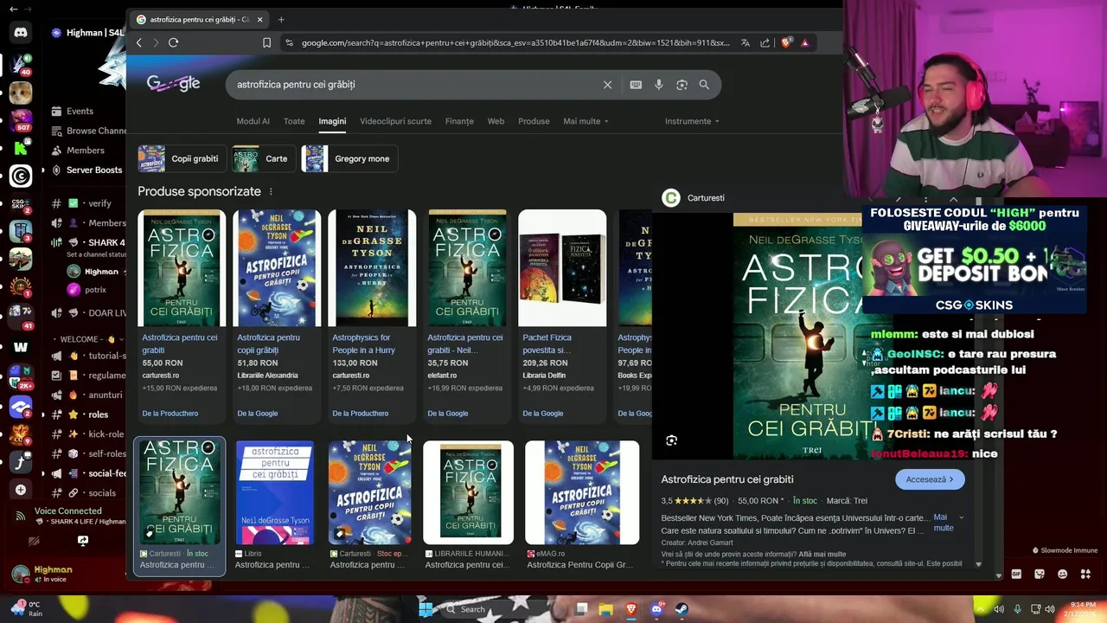Open sponsored products options menu
The height and width of the screenshot is (623, 1107).
tap(271, 192)
